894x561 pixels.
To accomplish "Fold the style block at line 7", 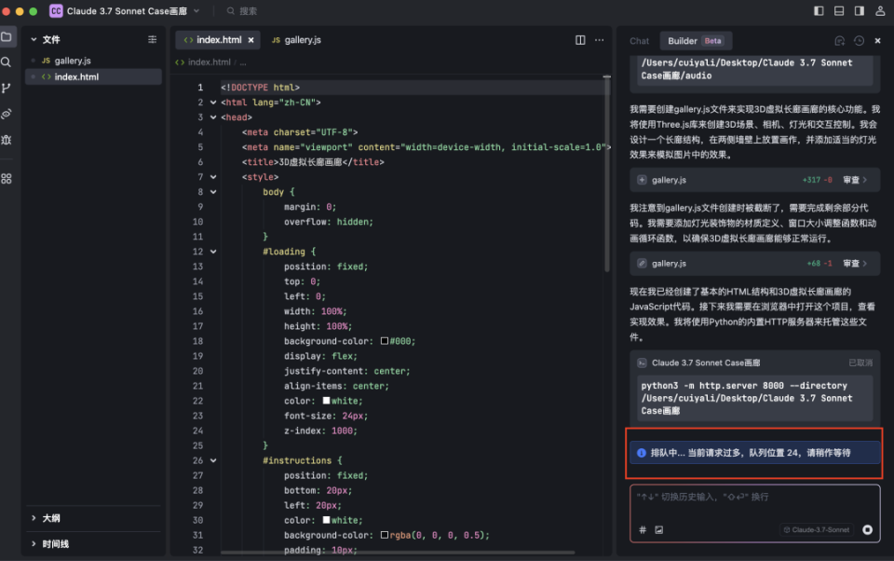I will tap(213, 177).
